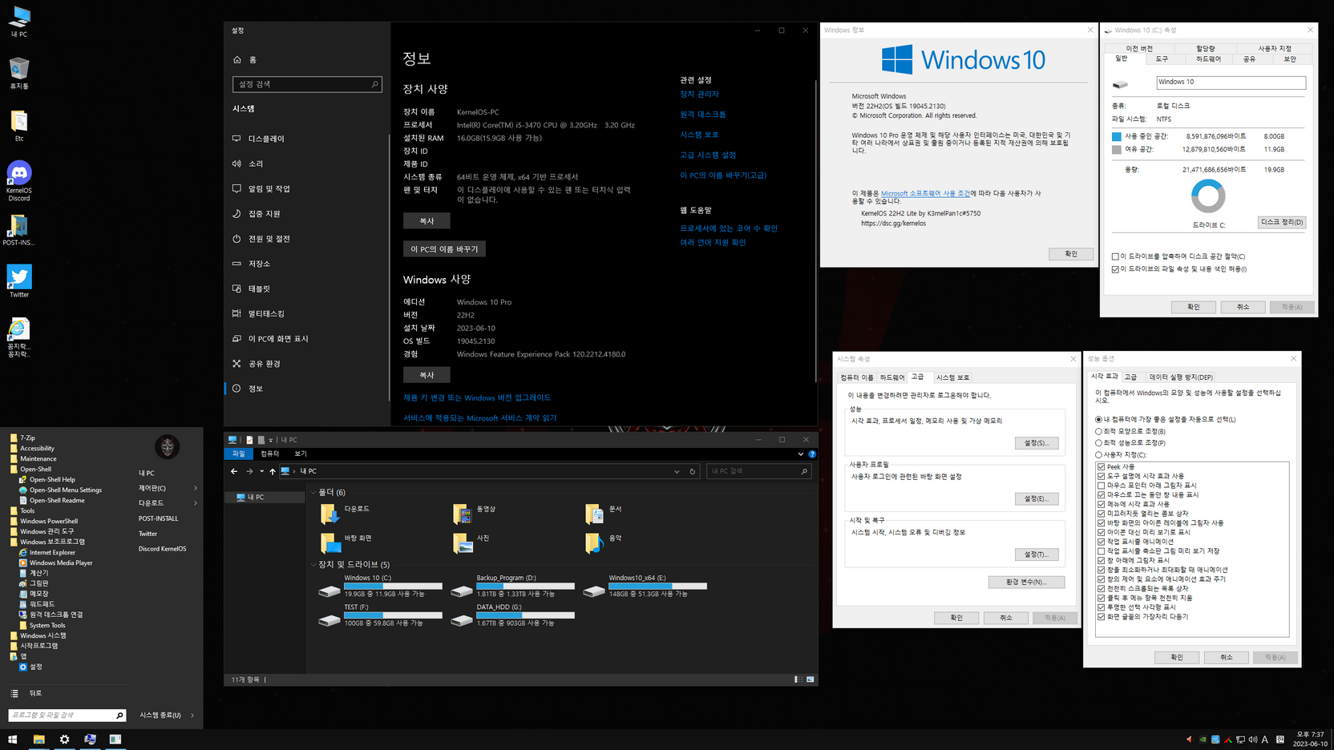Open the 보기 tab in Explorer ribbon
The width and height of the screenshot is (1334, 750).
click(x=301, y=454)
